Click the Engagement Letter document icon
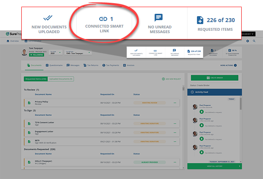The width and height of the screenshot is (263, 179). 29,132
